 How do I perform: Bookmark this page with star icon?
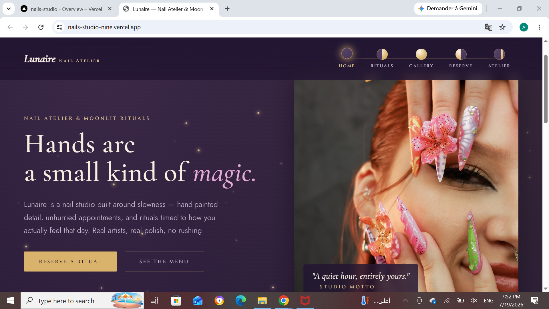[502, 27]
